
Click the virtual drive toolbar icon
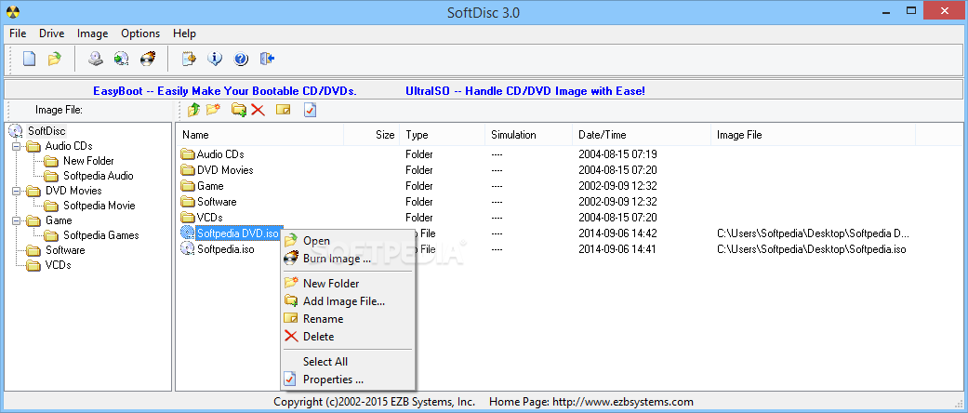[95, 59]
